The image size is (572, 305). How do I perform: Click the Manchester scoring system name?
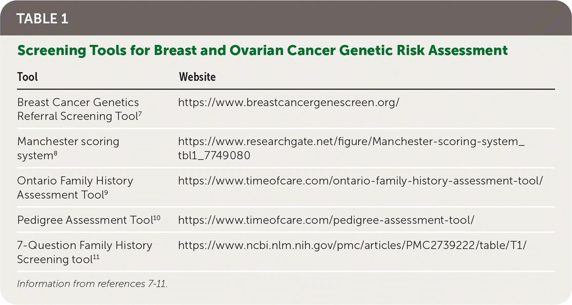pyautogui.click(x=68, y=148)
